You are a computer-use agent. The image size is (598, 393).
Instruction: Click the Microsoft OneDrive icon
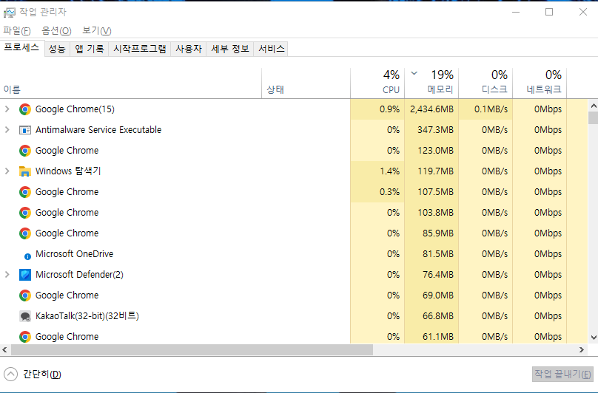pyautogui.click(x=27, y=256)
